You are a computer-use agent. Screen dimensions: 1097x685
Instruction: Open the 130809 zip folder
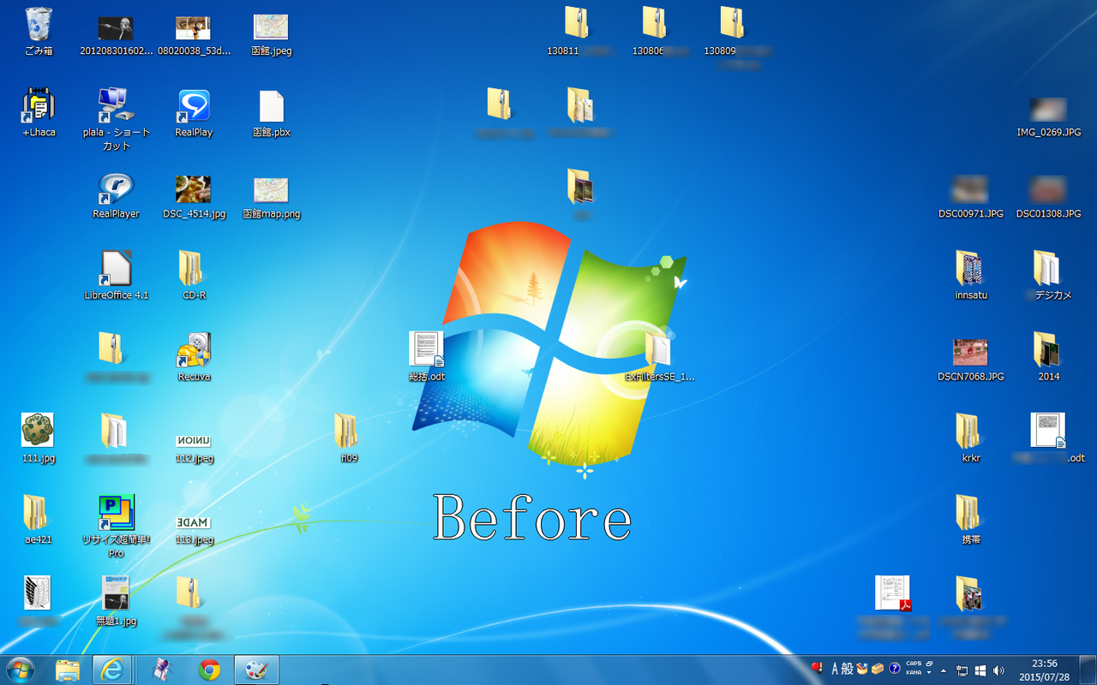pyautogui.click(x=732, y=23)
